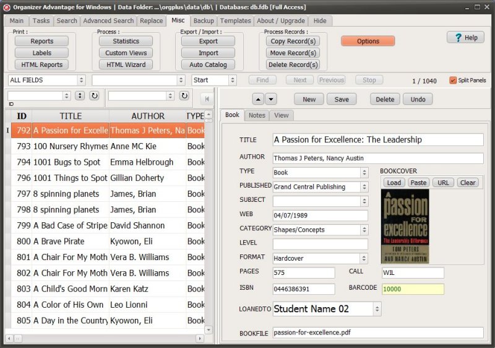
Task: Open HTML Reports
Action: point(41,65)
